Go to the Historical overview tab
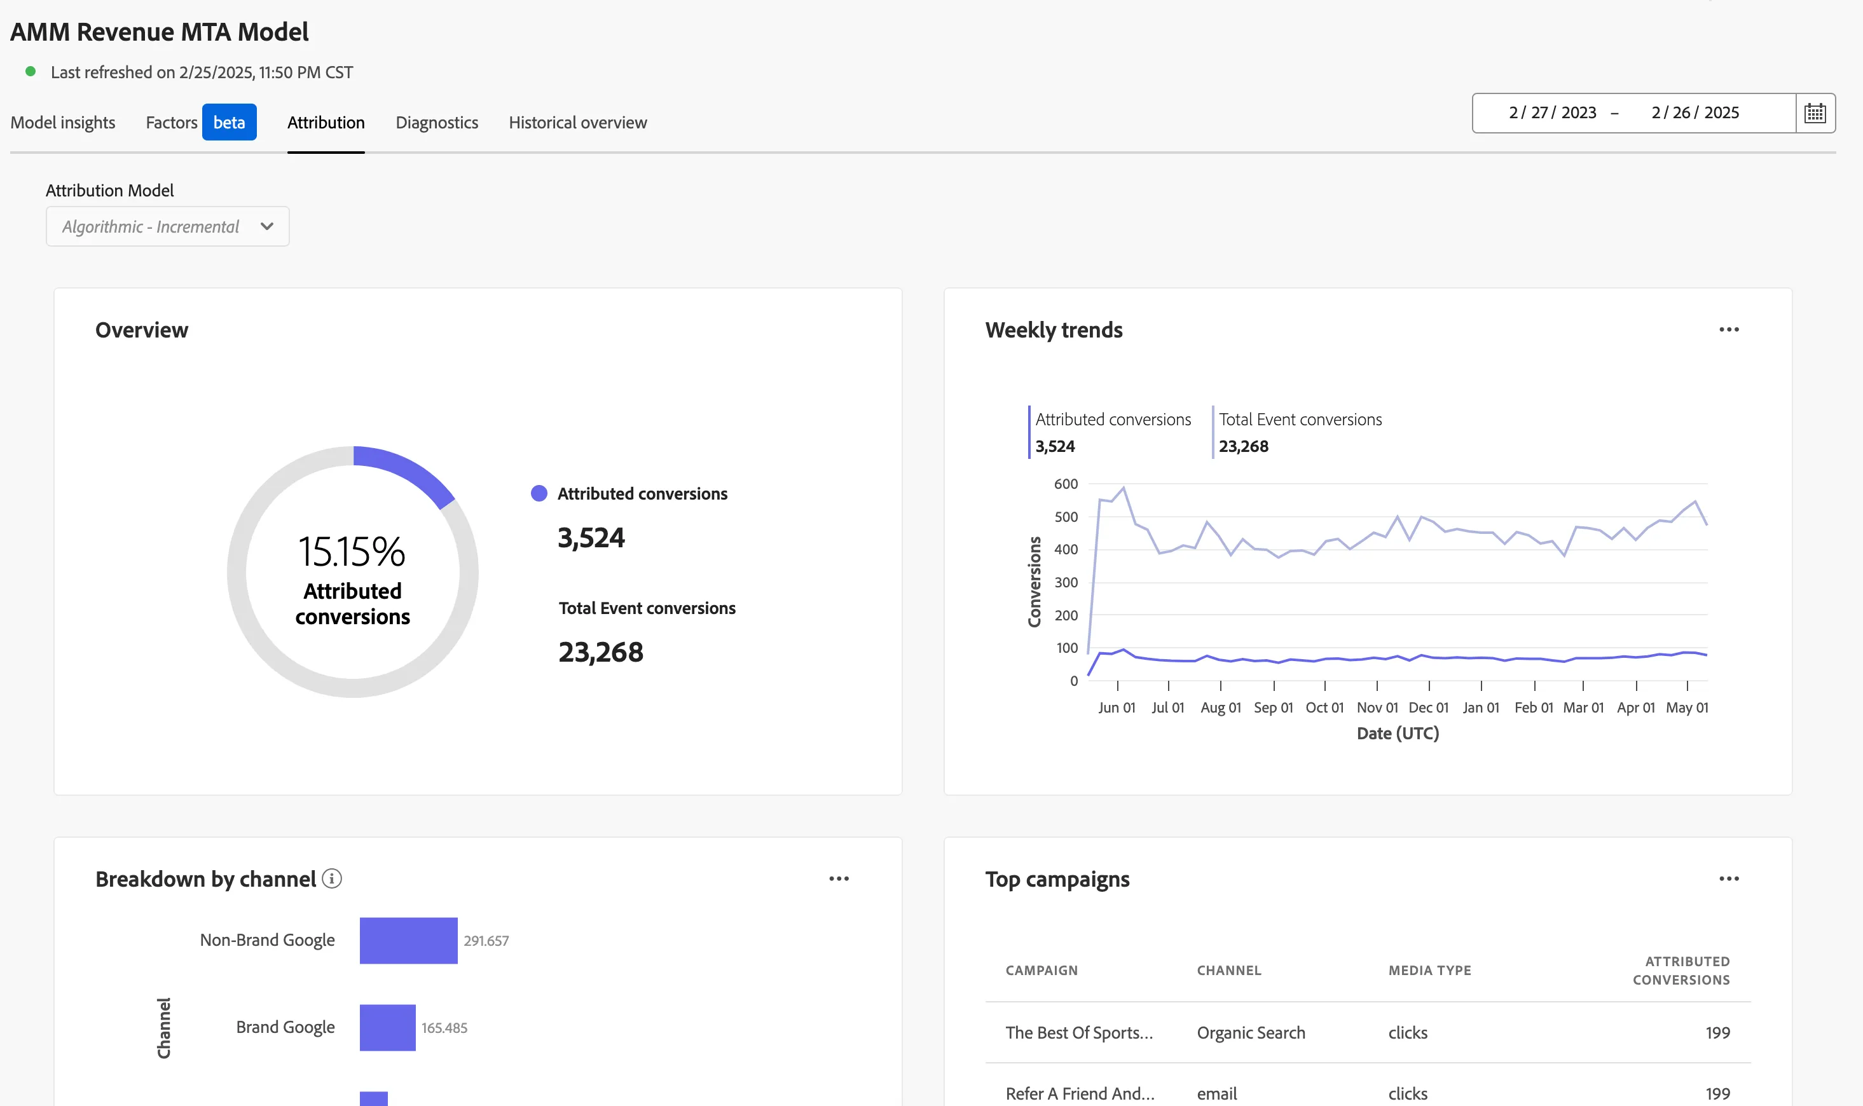The width and height of the screenshot is (1863, 1106). pos(578,122)
